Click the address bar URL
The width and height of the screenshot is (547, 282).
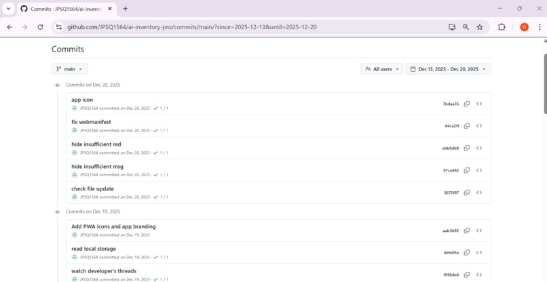[x=192, y=27]
